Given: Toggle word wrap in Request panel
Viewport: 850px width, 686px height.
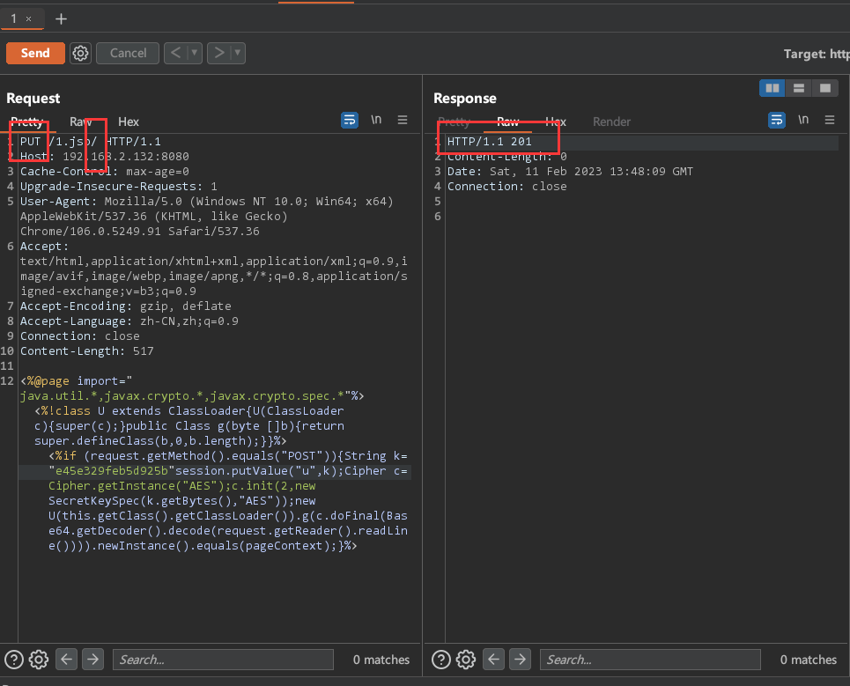Looking at the screenshot, I should [x=350, y=120].
